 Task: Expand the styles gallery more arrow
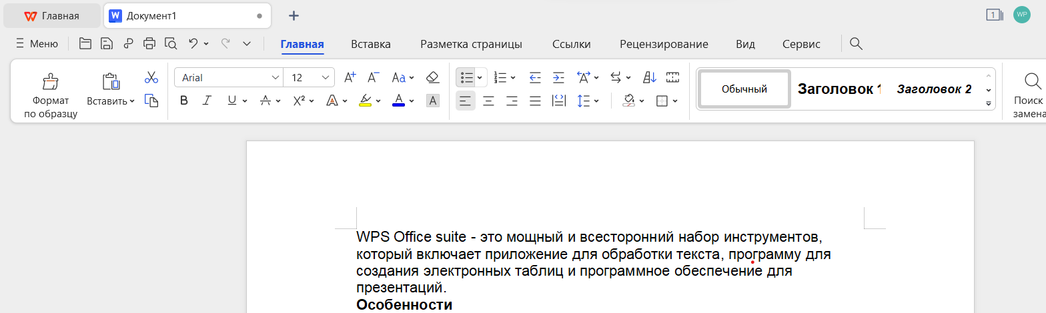[x=988, y=103]
